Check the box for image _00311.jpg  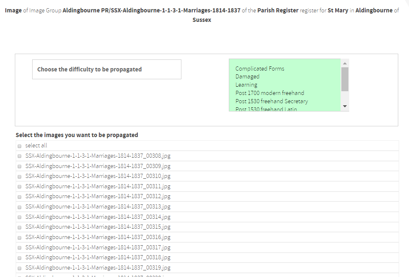pyautogui.click(x=19, y=187)
